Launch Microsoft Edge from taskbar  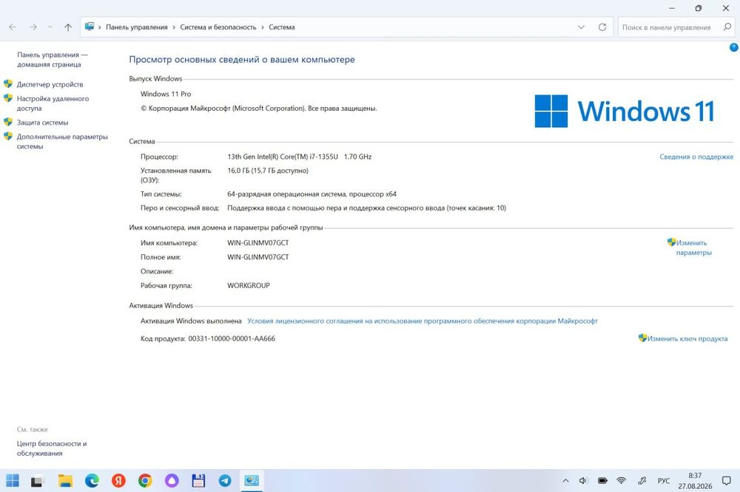point(92,480)
